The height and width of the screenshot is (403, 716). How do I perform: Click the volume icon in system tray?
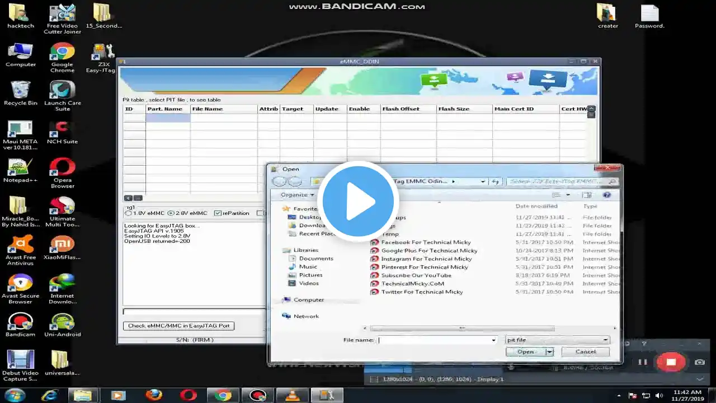click(x=659, y=395)
